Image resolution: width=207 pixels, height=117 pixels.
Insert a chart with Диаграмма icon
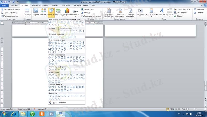[x=67, y=12]
